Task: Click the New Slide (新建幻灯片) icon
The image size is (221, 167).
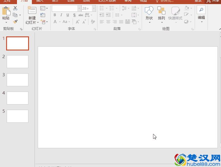Action: coord(32,11)
